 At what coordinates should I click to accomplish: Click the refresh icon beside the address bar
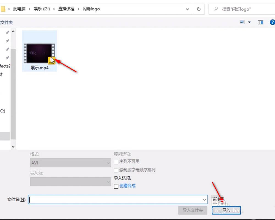(x=199, y=9)
